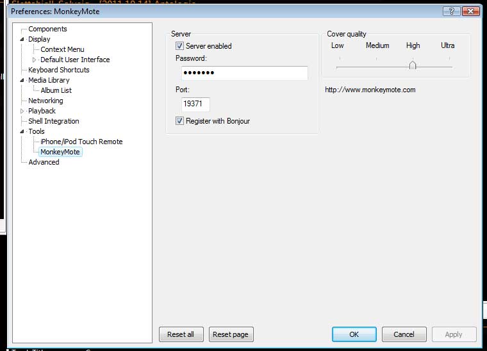Viewport: 487px width, 351px height.
Task: Open Keyboard Shortcuts preferences
Action: [x=59, y=70]
